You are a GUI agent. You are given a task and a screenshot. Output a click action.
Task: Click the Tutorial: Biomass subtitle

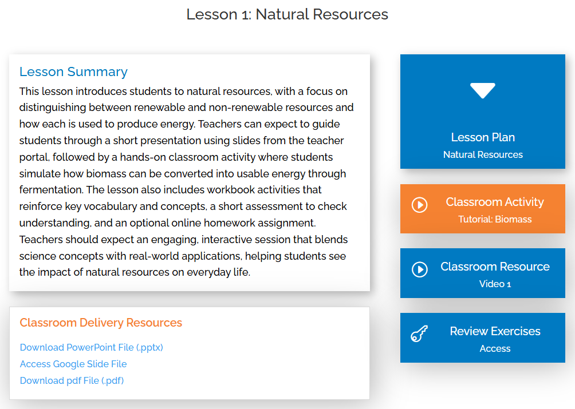click(495, 219)
